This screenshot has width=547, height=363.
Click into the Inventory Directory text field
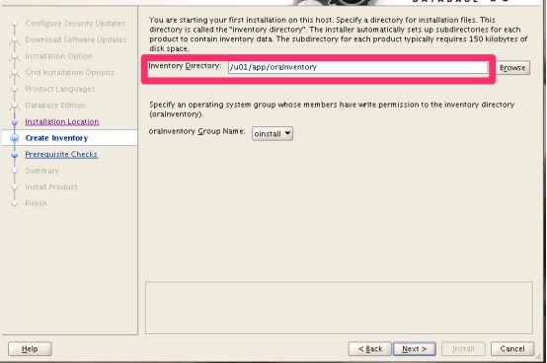coord(358,67)
